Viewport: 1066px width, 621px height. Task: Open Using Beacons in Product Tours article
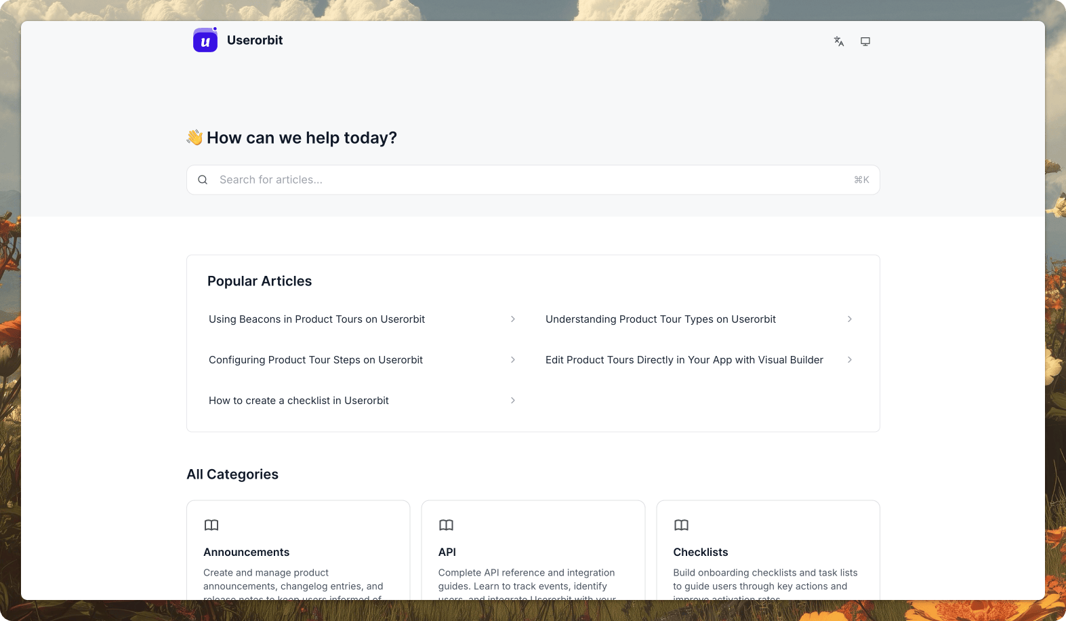tap(316, 319)
